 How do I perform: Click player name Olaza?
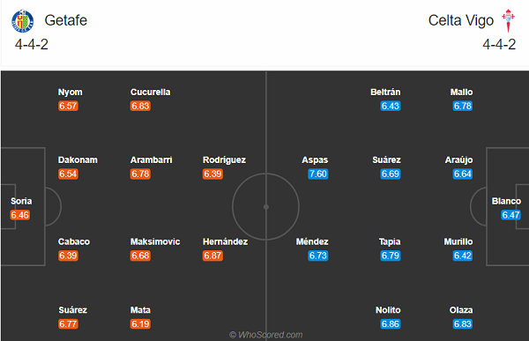[x=461, y=310]
